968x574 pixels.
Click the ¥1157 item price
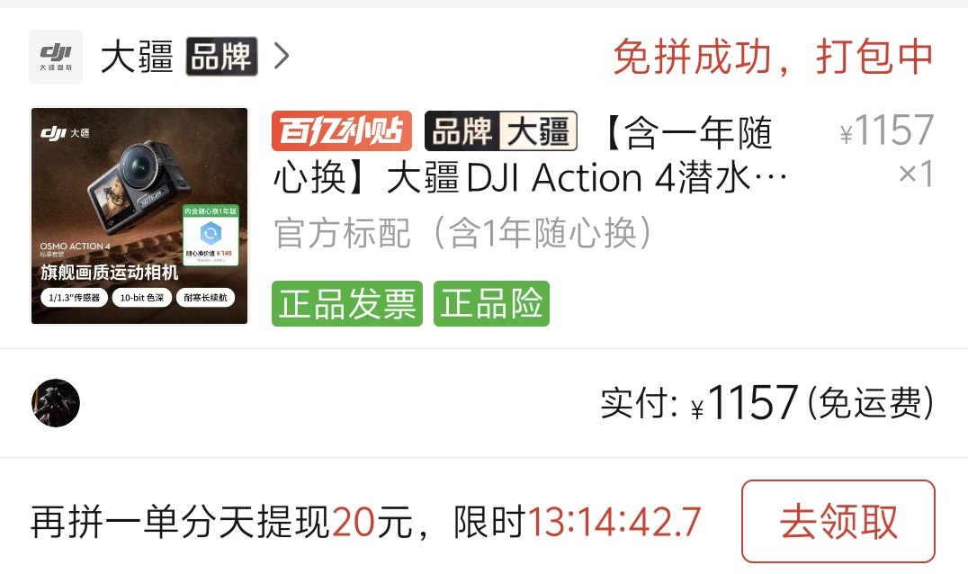[886, 130]
